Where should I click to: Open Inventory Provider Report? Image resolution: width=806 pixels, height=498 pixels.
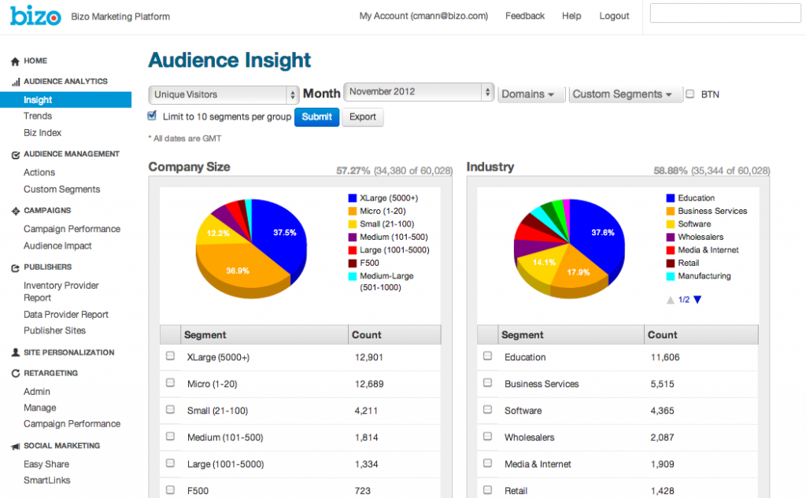(61, 291)
